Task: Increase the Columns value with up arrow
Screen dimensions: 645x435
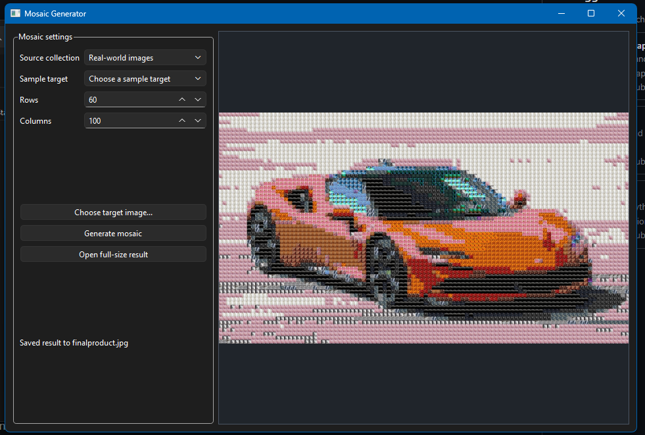Action: coord(182,120)
